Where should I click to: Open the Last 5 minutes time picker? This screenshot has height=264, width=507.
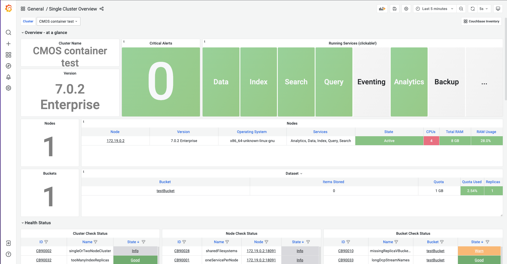click(x=434, y=9)
